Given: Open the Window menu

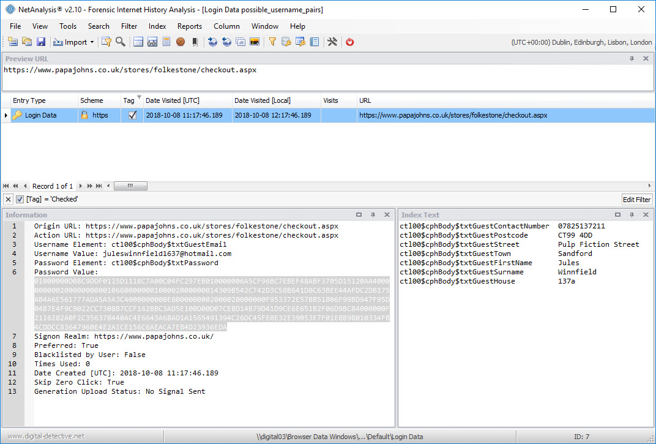Looking at the screenshot, I should pos(265,26).
